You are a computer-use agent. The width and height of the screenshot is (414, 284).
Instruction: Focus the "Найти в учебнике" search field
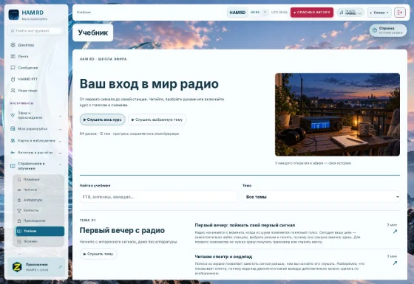159,197
